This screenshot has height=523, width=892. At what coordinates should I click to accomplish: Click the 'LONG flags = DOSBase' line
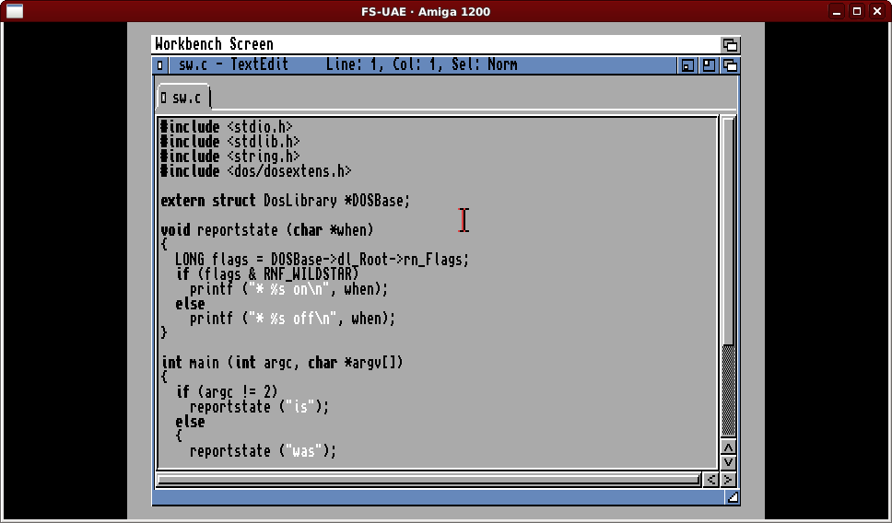click(x=322, y=260)
